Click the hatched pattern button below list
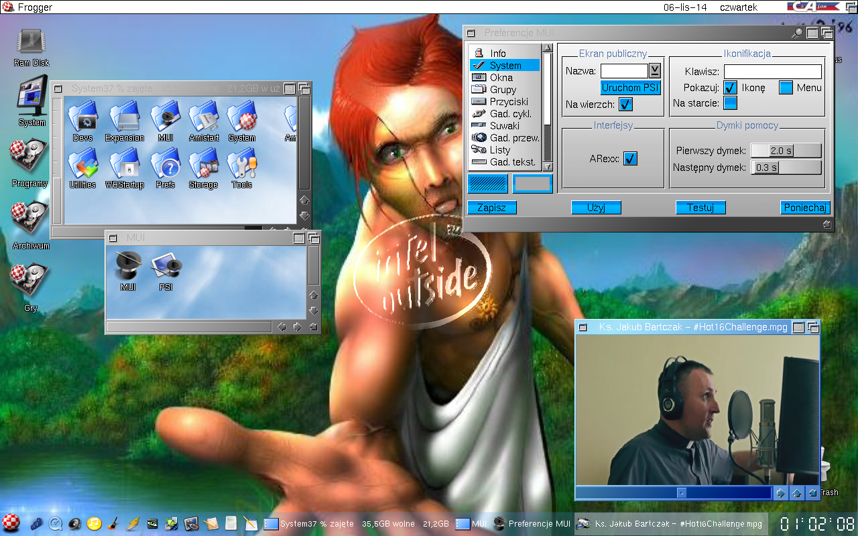This screenshot has width=858, height=536. click(488, 183)
